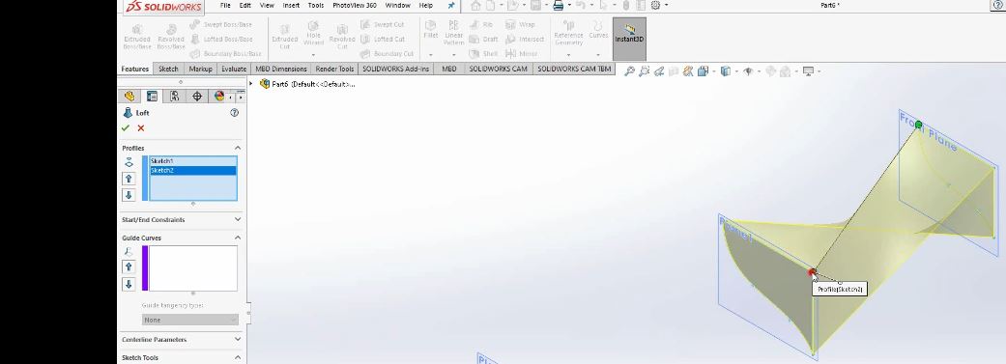Image resolution: width=1006 pixels, height=364 pixels.
Task: Collapse the Profiles section
Action: pyautogui.click(x=238, y=148)
